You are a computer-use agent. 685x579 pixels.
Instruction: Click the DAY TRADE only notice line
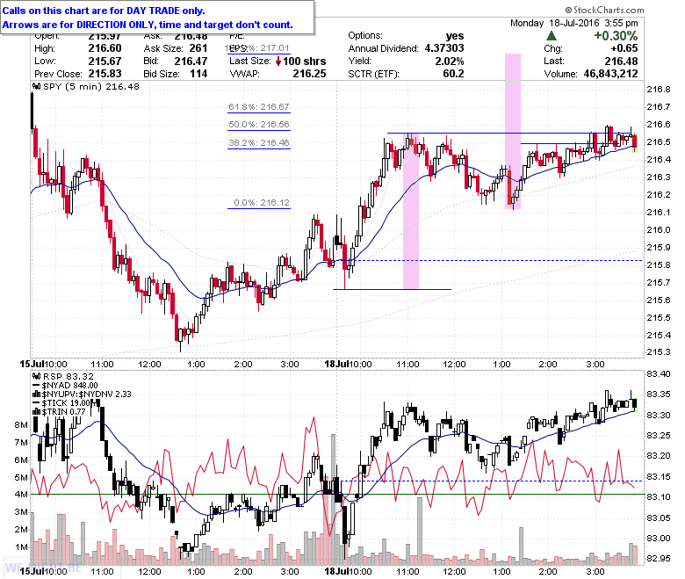point(104,11)
